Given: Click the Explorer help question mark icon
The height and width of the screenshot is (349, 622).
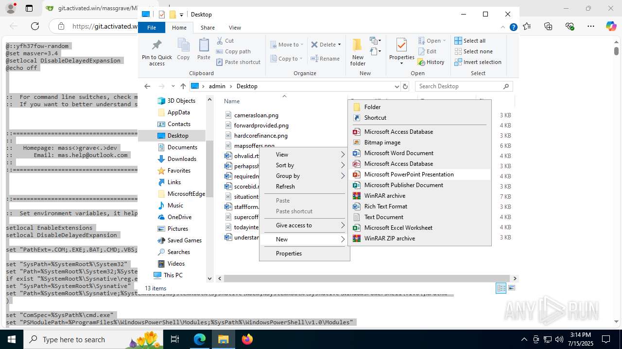Looking at the screenshot, I should (513, 28).
